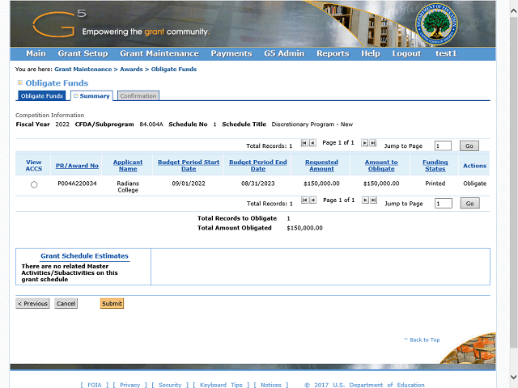Sort by Budget Period End Date
The width and height of the screenshot is (518, 388).
click(258, 165)
